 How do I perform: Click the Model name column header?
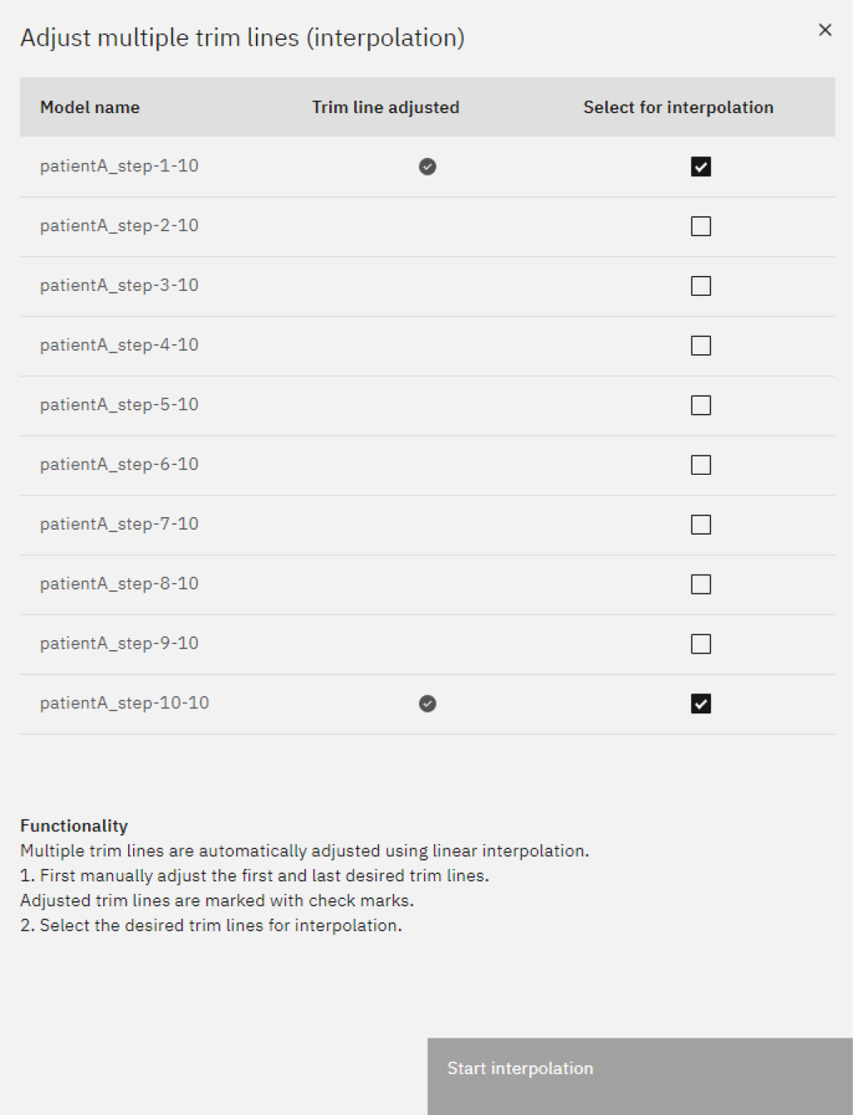pos(90,107)
